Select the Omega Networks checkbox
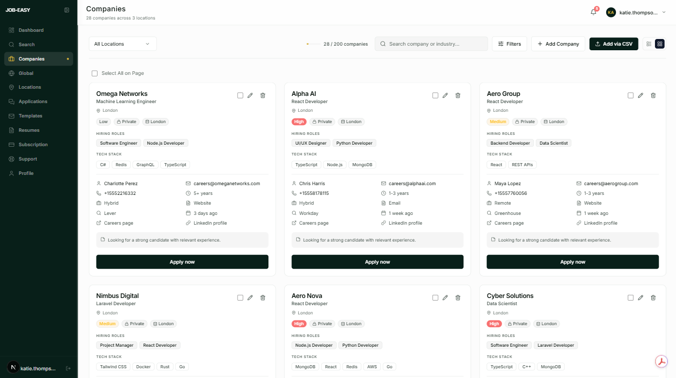676x378 pixels. tap(240, 95)
